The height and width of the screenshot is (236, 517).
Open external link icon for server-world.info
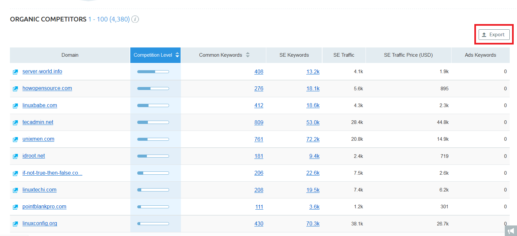15,72
